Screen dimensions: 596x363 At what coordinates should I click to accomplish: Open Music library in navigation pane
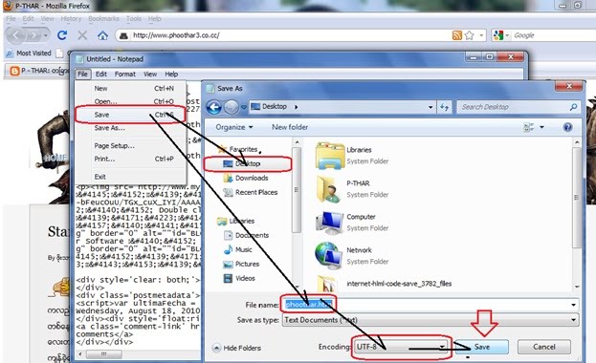243,249
